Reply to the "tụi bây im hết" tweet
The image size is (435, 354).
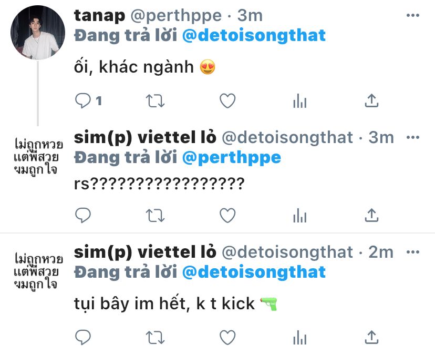(84, 336)
